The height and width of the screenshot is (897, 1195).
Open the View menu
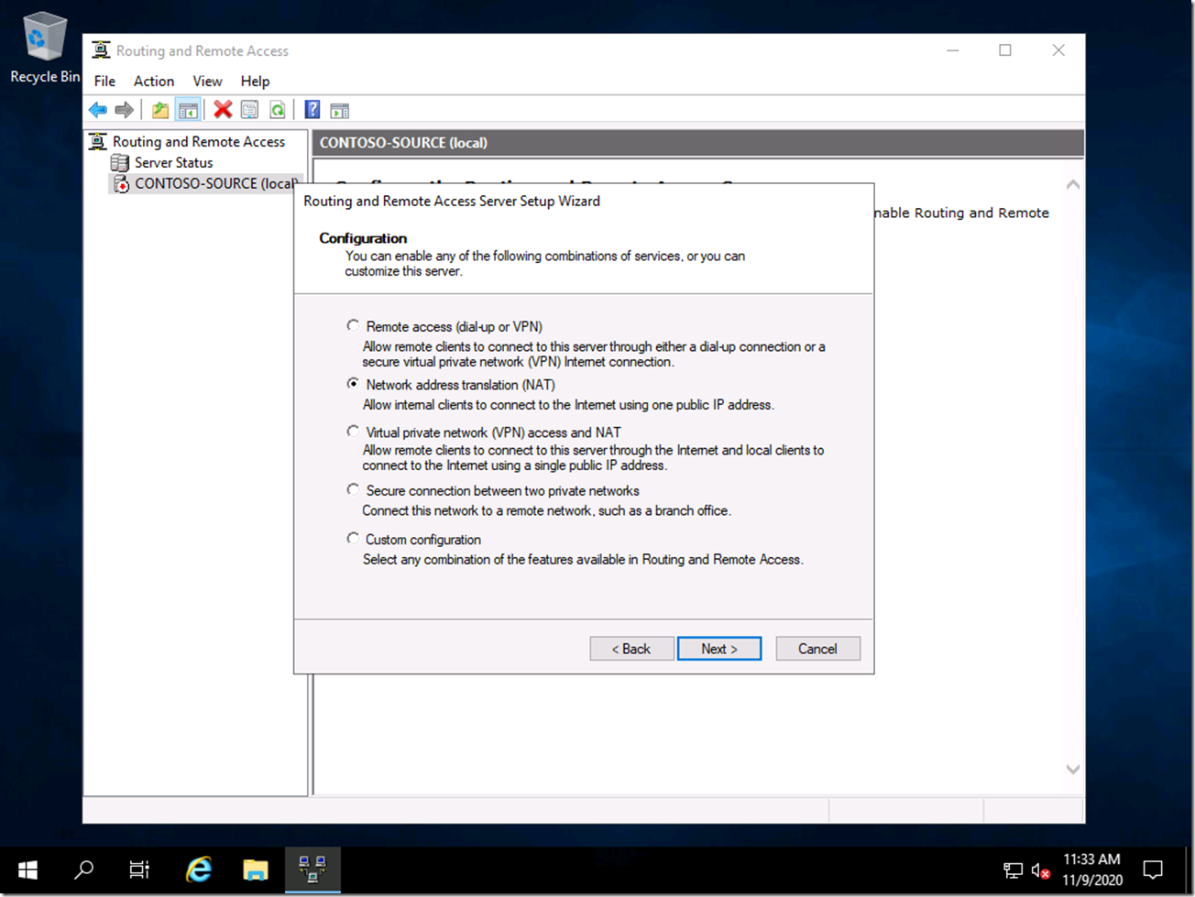point(207,81)
